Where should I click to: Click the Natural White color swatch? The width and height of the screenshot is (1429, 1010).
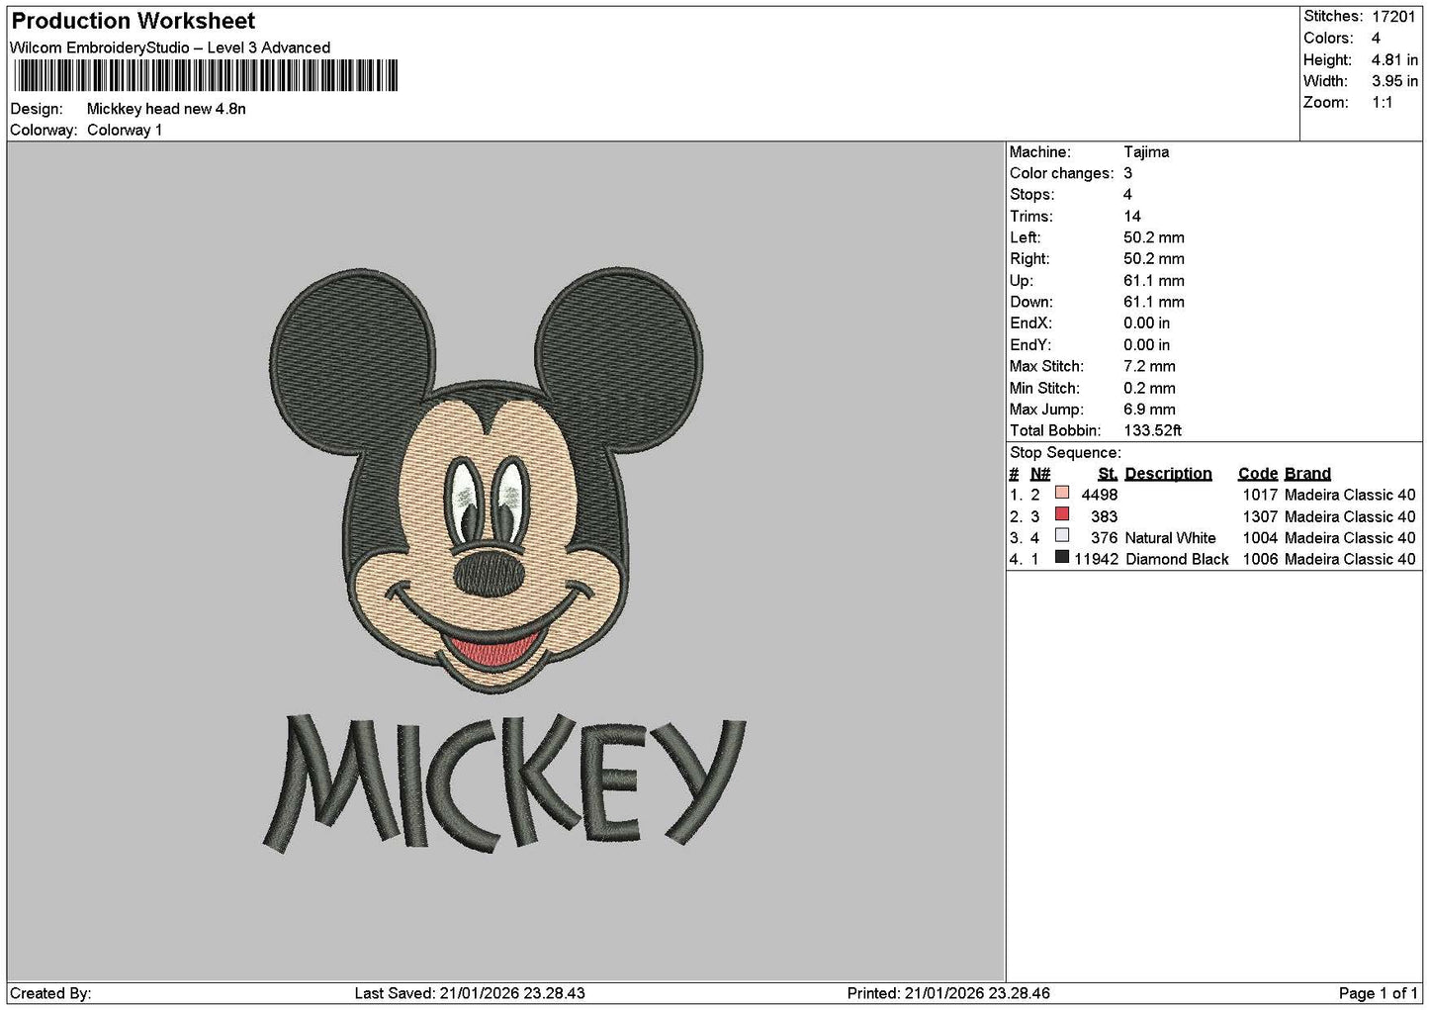point(1062,536)
